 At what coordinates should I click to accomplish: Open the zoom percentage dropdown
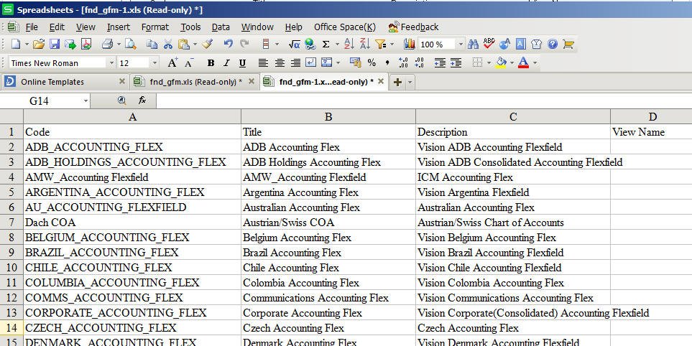coord(461,44)
